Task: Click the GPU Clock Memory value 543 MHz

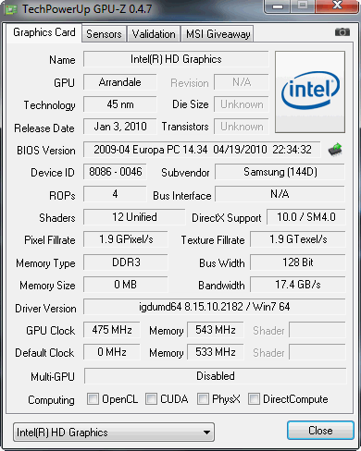Action: 216,330
